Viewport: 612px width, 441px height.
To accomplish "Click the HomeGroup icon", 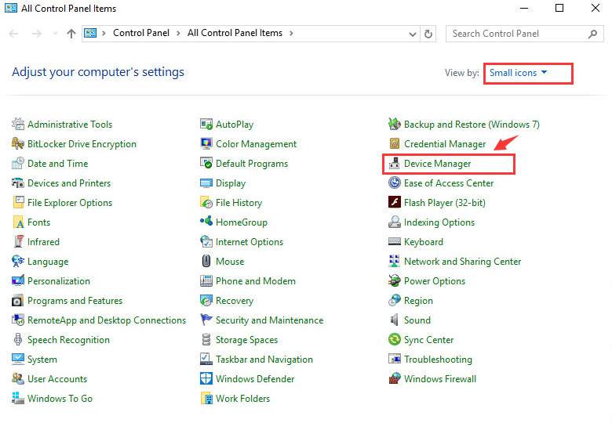I will coord(206,222).
